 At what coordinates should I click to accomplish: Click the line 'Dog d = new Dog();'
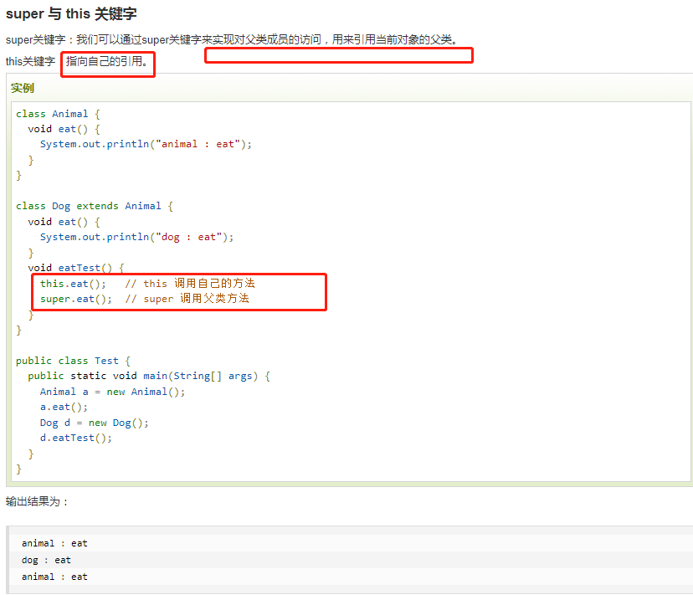pos(94,423)
